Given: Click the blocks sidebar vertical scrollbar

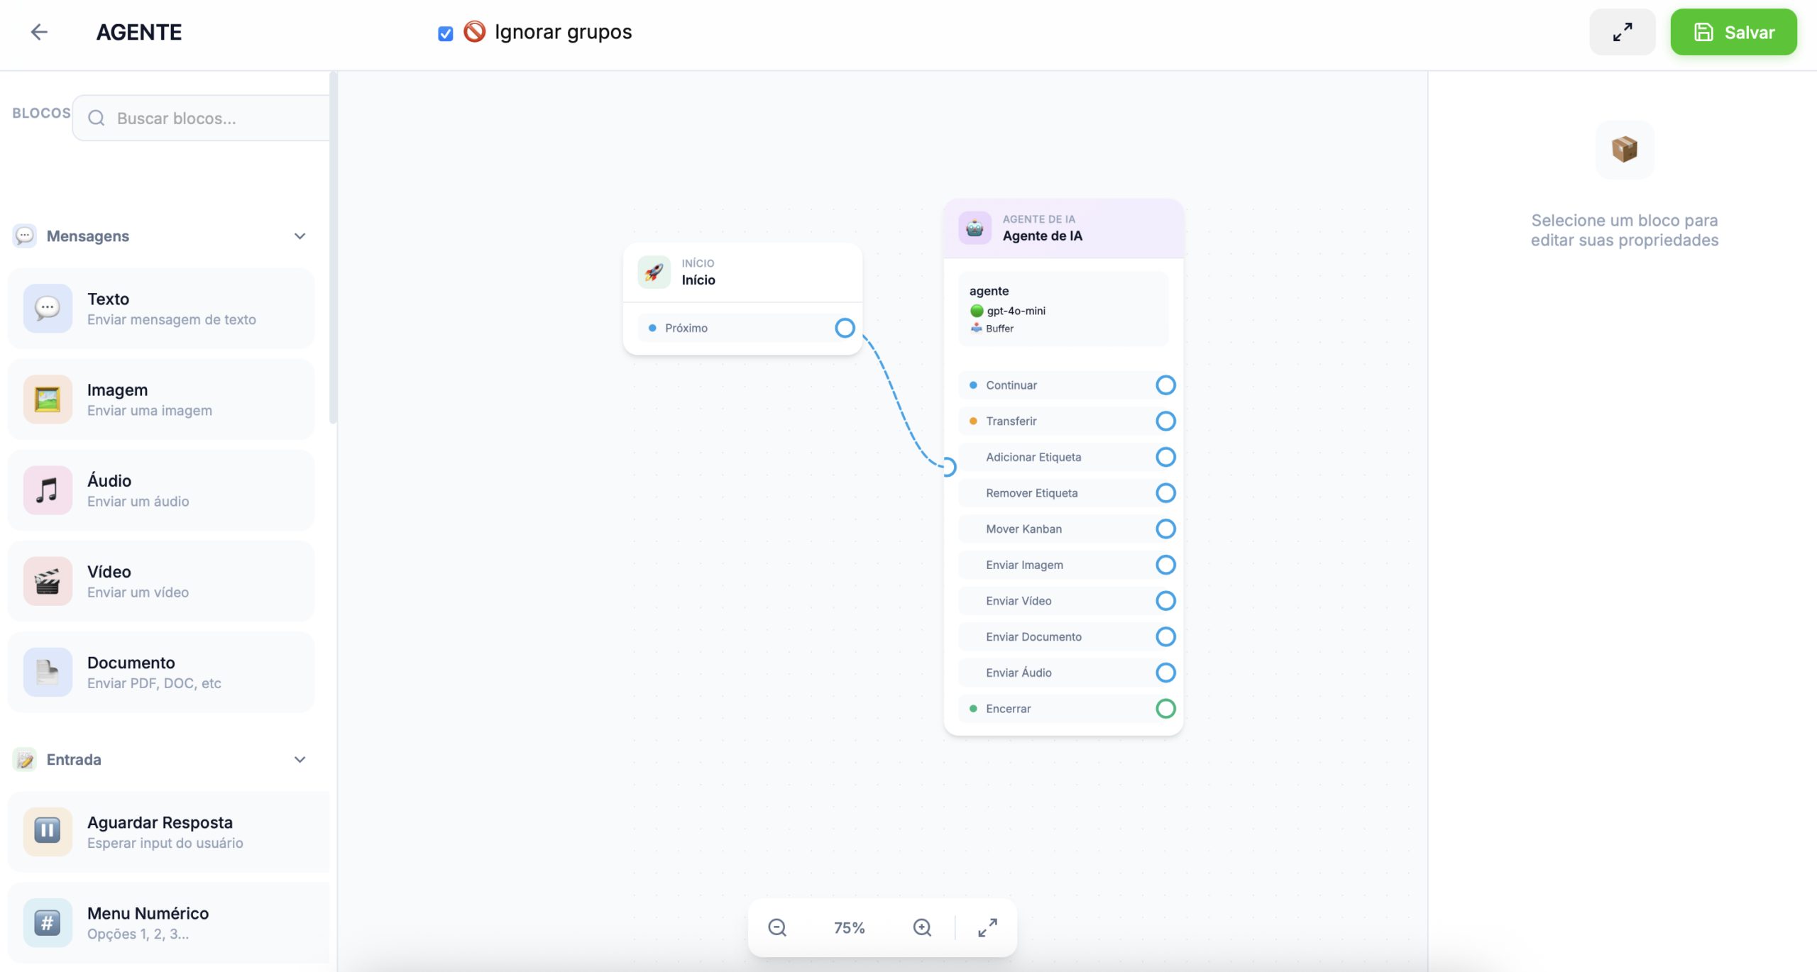Looking at the screenshot, I should pyautogui.click(x=333, y=248).
